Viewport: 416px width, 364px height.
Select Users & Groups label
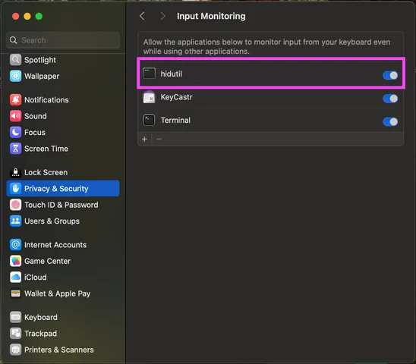pos(52,221)
